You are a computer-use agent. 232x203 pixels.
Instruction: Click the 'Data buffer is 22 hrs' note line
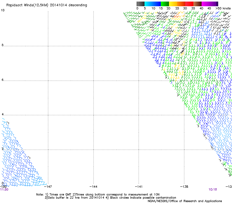coord(110,198)
